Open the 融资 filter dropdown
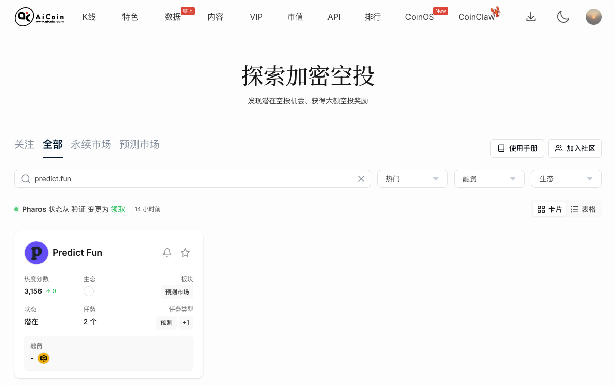Image resolution: width=615 pixels, height=386 pixels. pos(489,179)
